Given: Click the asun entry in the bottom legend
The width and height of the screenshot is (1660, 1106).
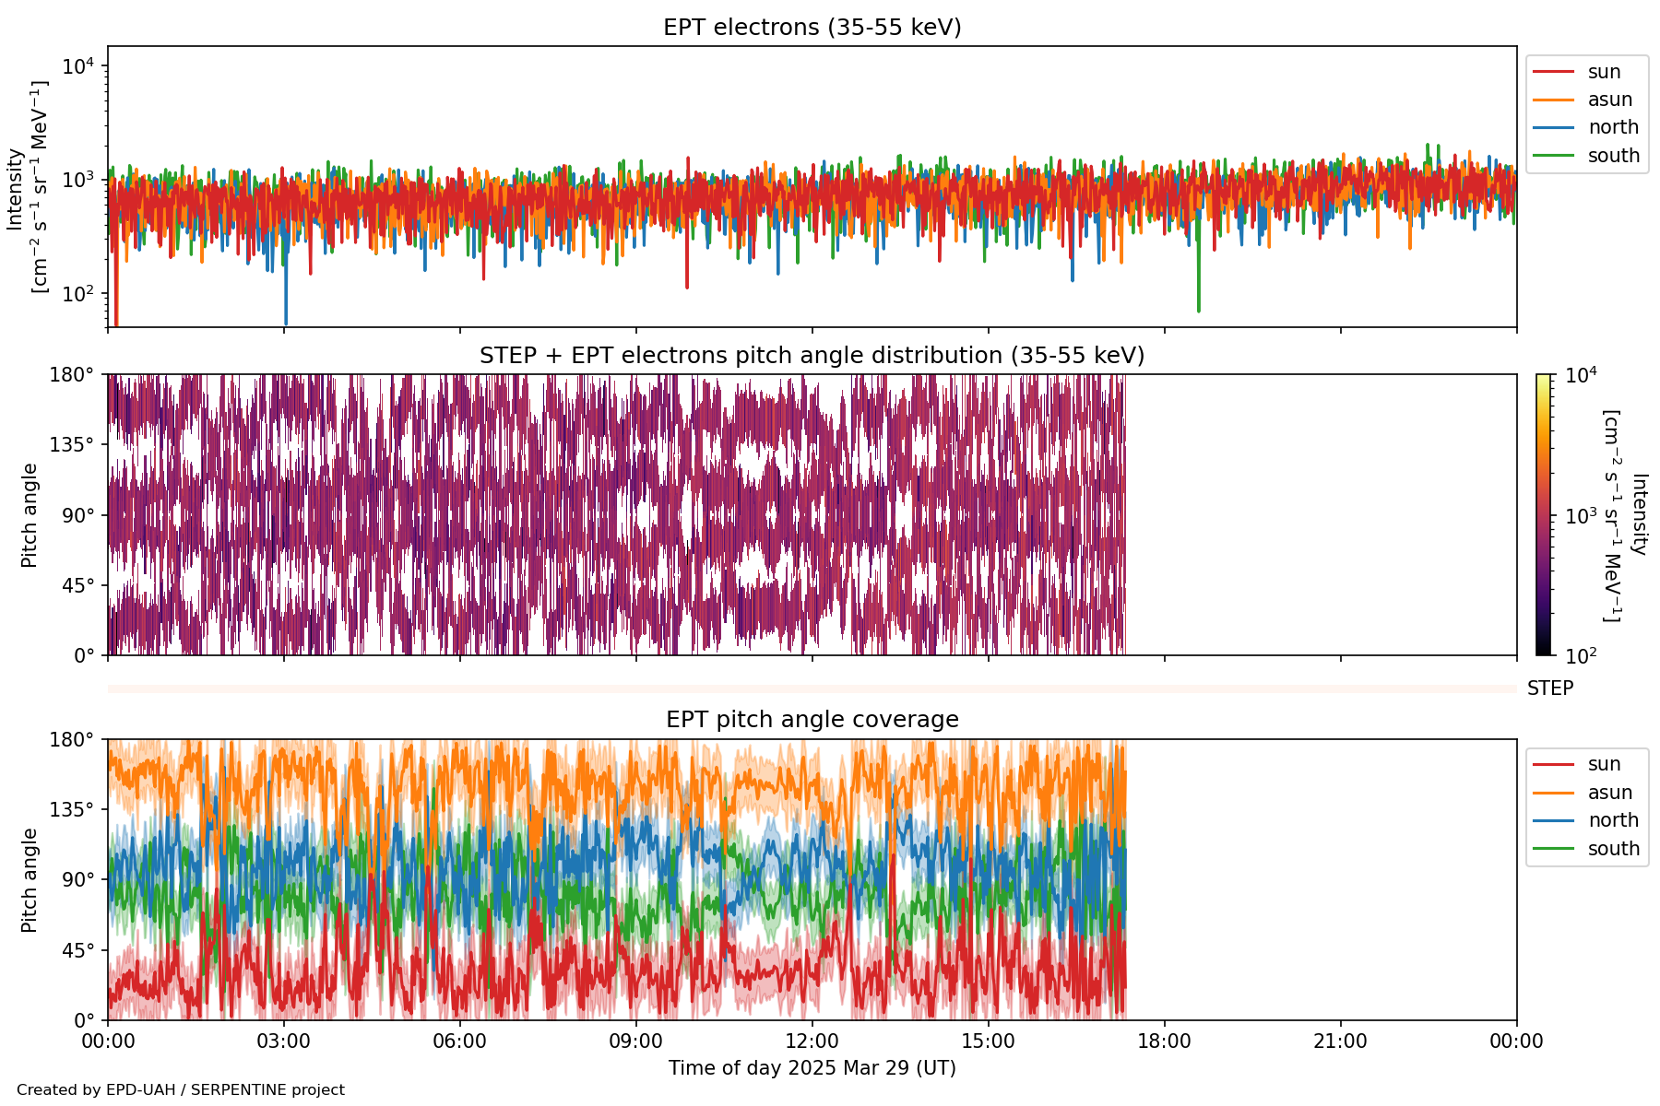Looking at the screenshot, I should point(1609,793).
